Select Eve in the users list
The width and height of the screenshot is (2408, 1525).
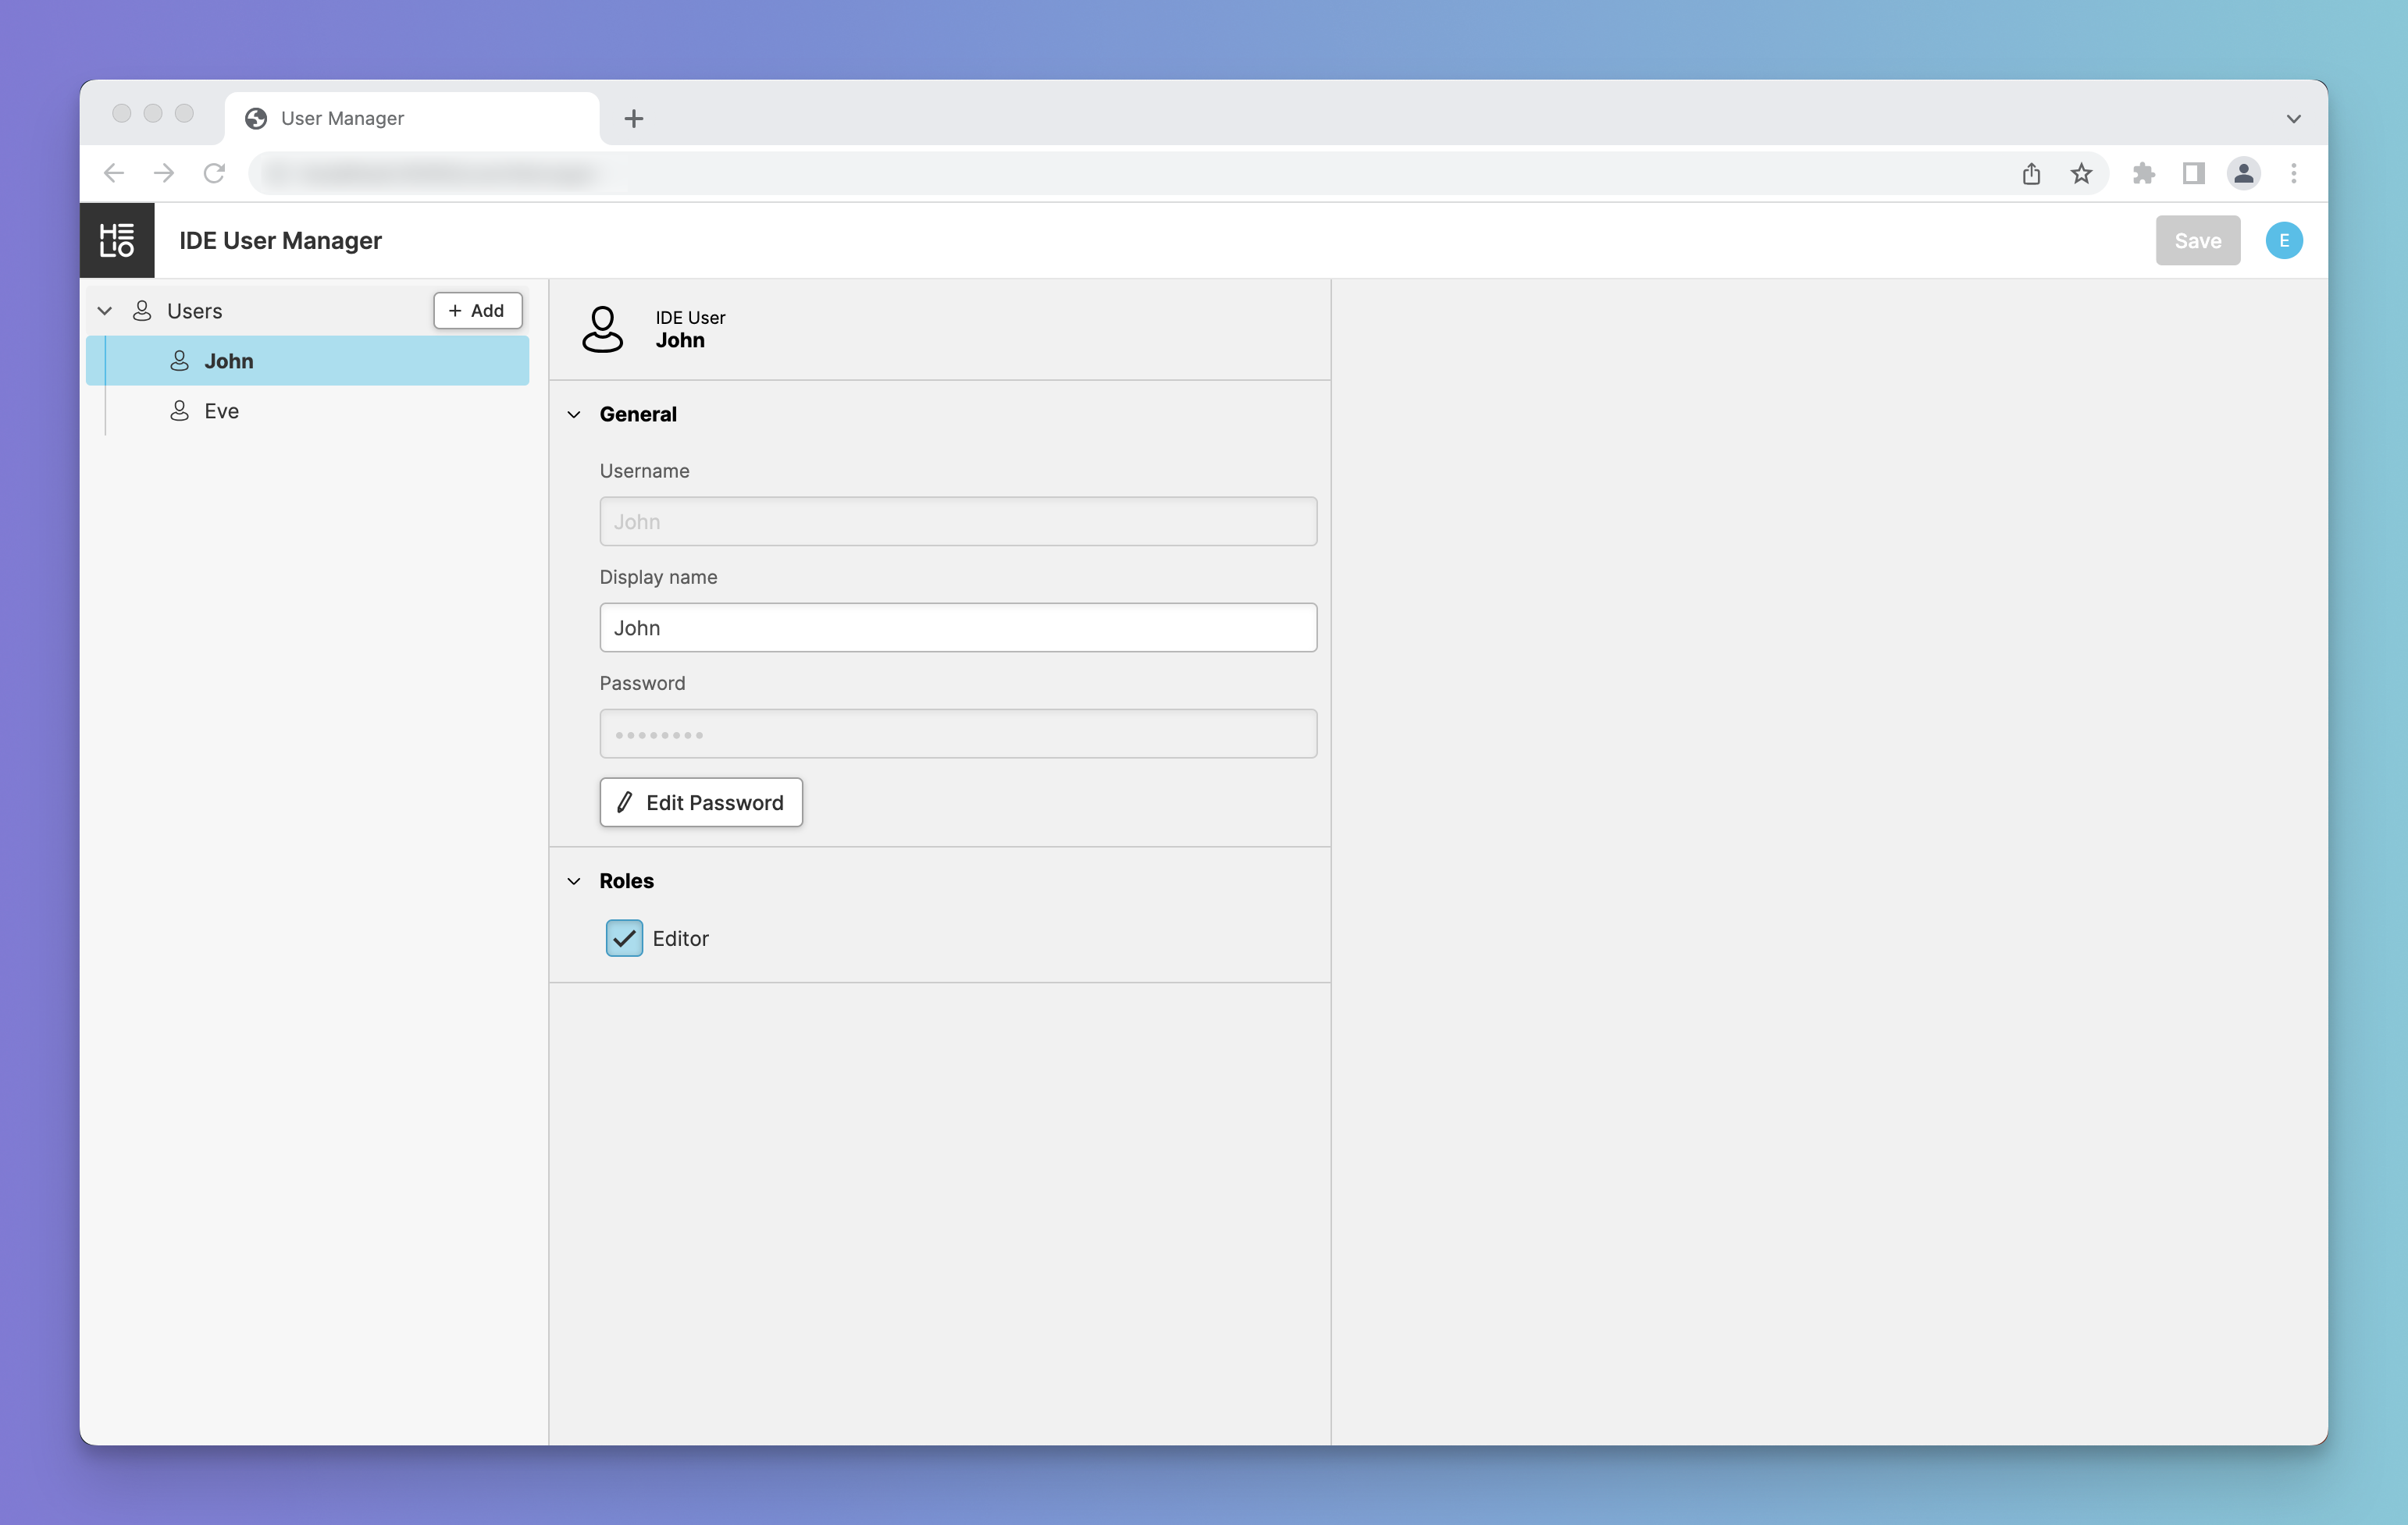(x=222, y=411)
